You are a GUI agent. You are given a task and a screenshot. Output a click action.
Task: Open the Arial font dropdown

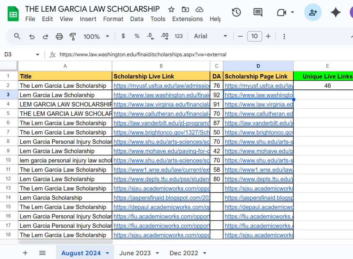click(x=211, y=36)
